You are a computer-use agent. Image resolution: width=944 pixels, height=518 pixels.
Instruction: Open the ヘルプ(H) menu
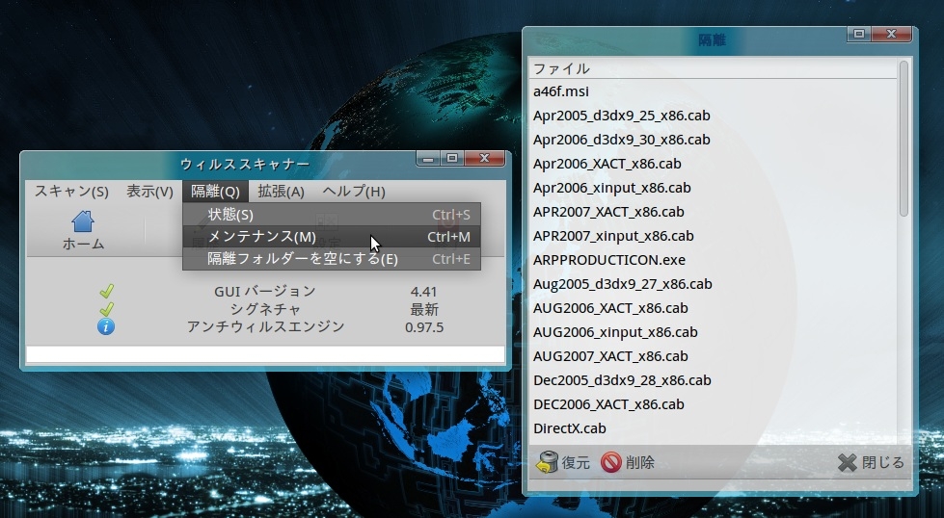point(353,192)
